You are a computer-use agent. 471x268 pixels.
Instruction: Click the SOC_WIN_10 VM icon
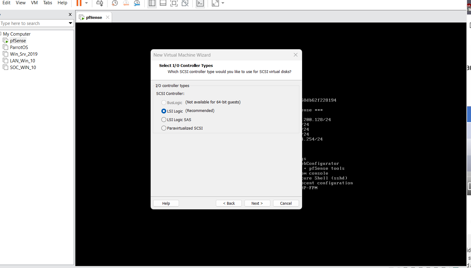coord(5,67)
